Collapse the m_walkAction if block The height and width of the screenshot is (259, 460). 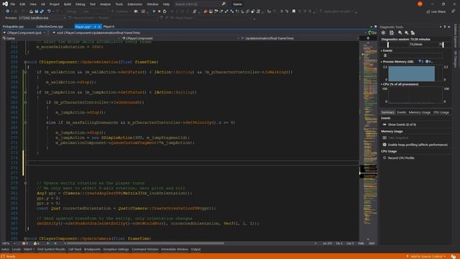click(26, 72)
